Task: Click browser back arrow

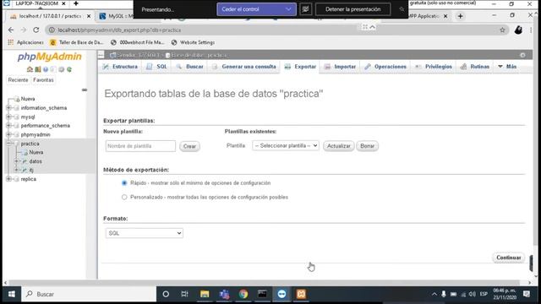Action: (x=11, y=30)
